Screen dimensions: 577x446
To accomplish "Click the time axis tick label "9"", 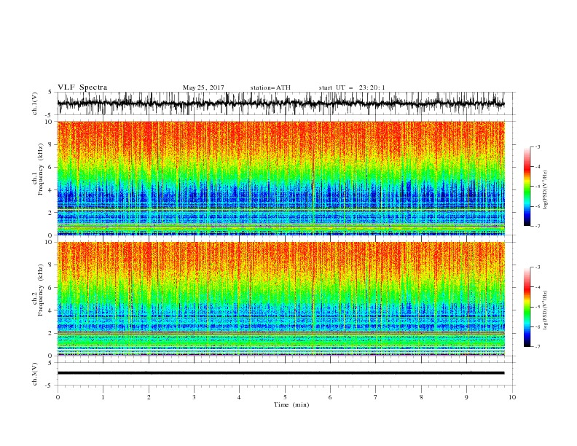I will (466, 397).
